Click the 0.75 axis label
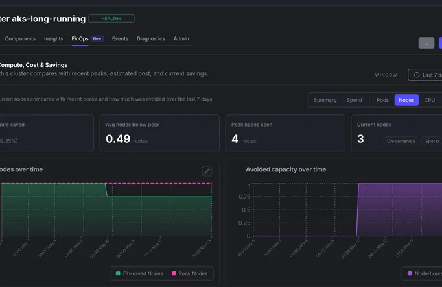The width and height of the screenshot is (442, 287). click(244, 197)
